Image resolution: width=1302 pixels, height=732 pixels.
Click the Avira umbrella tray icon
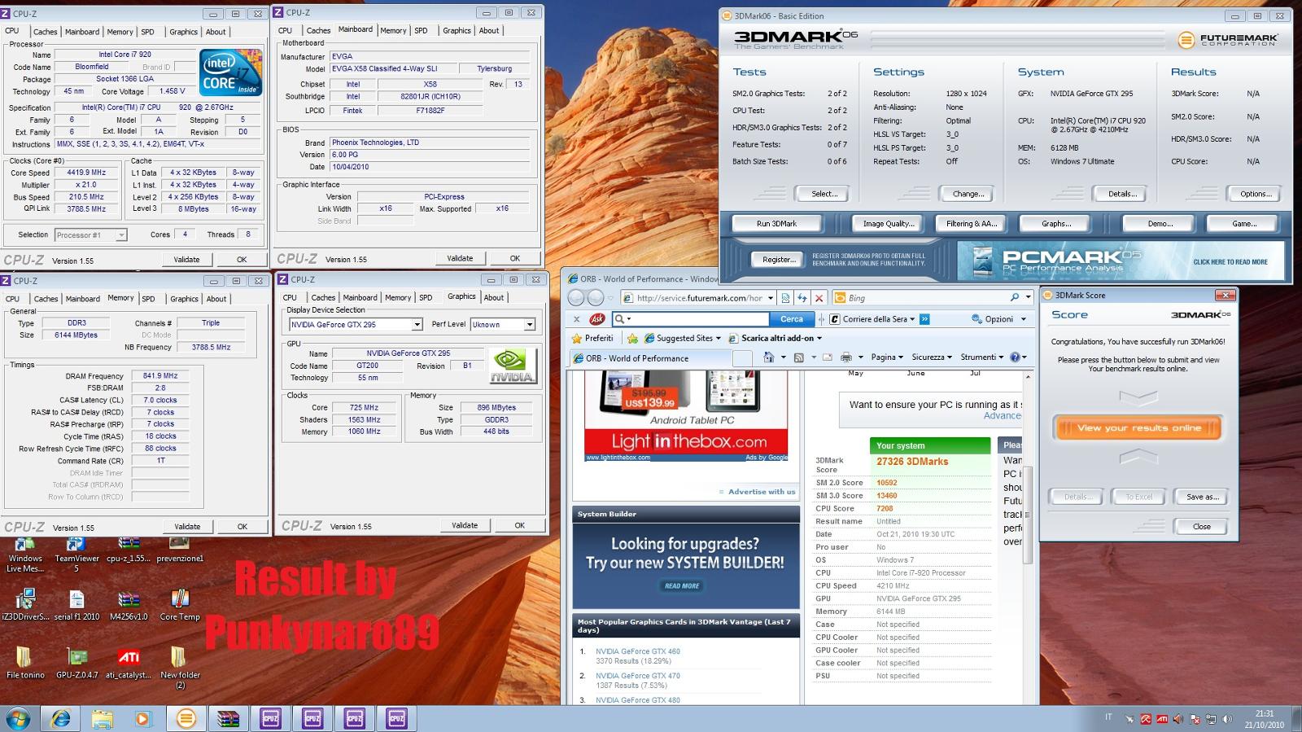[x=1145, y=719]
